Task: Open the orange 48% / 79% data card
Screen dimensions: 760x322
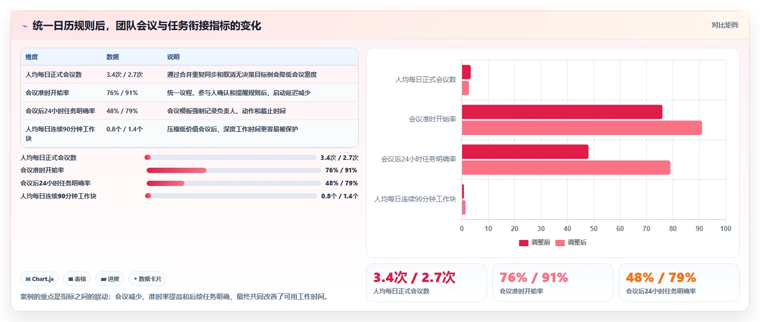Action: 679,283
